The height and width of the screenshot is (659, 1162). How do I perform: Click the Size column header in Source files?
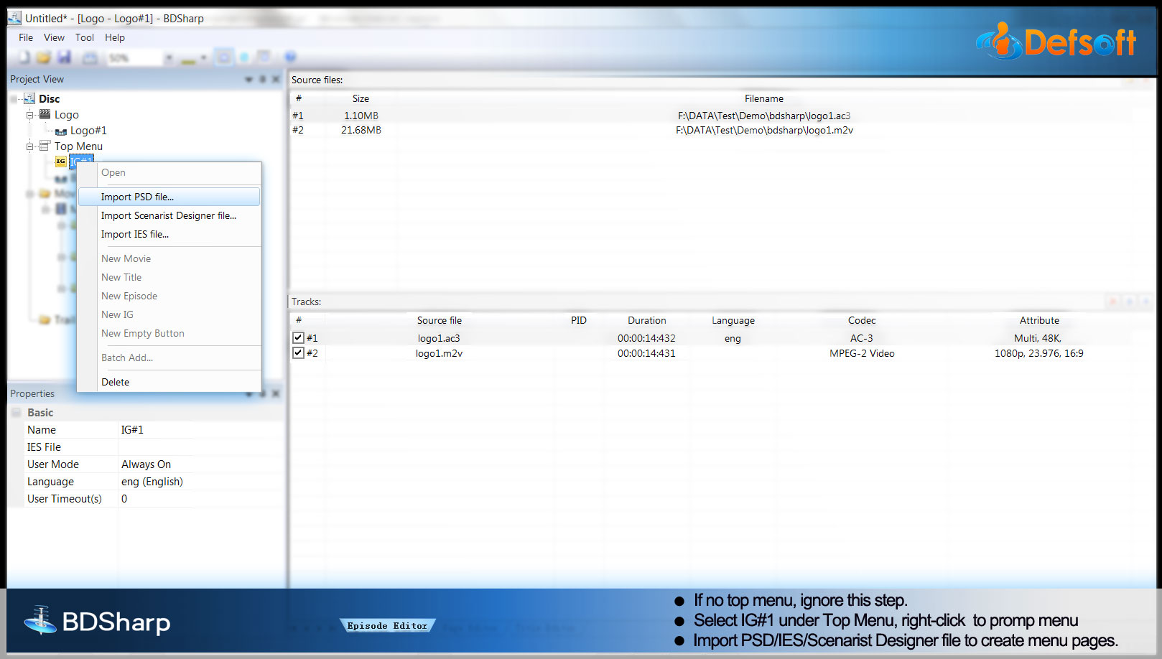coord(361,98)
